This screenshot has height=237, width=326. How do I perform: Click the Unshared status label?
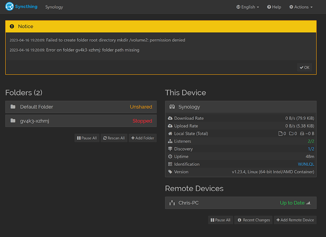pyautogui.click(x=141, y=107)
